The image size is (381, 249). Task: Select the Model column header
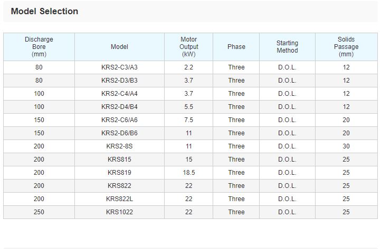[119, 47]
